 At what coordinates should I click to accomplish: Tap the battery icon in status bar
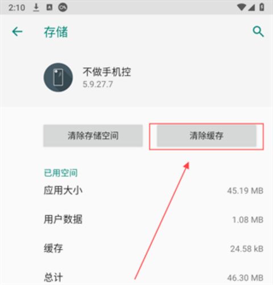[262, 7]
